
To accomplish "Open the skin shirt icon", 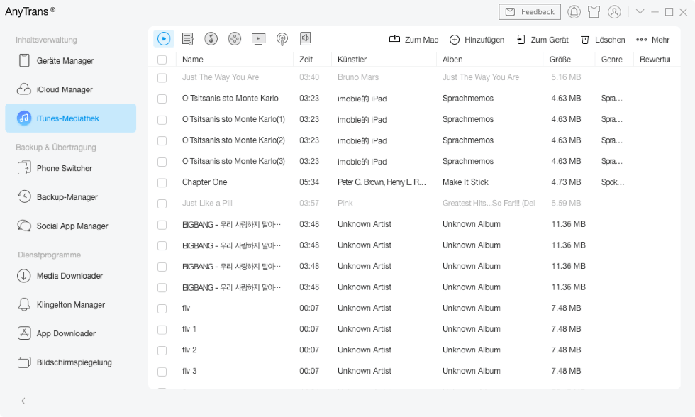I will click(594, 12).
